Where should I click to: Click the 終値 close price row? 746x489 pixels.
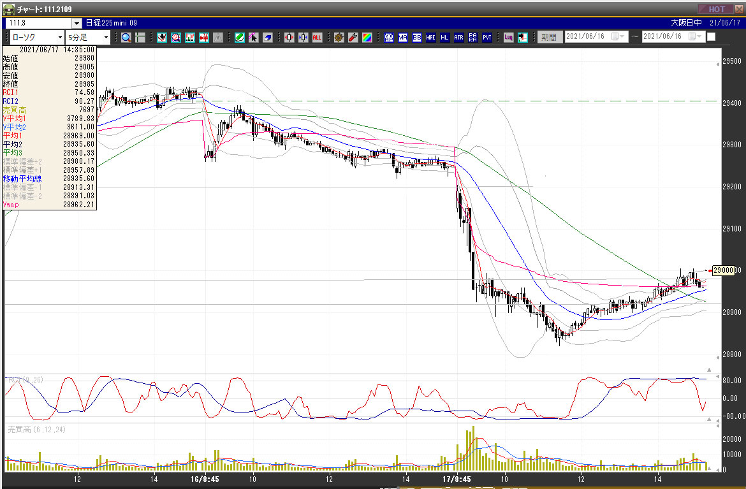[x=49, y=84]
